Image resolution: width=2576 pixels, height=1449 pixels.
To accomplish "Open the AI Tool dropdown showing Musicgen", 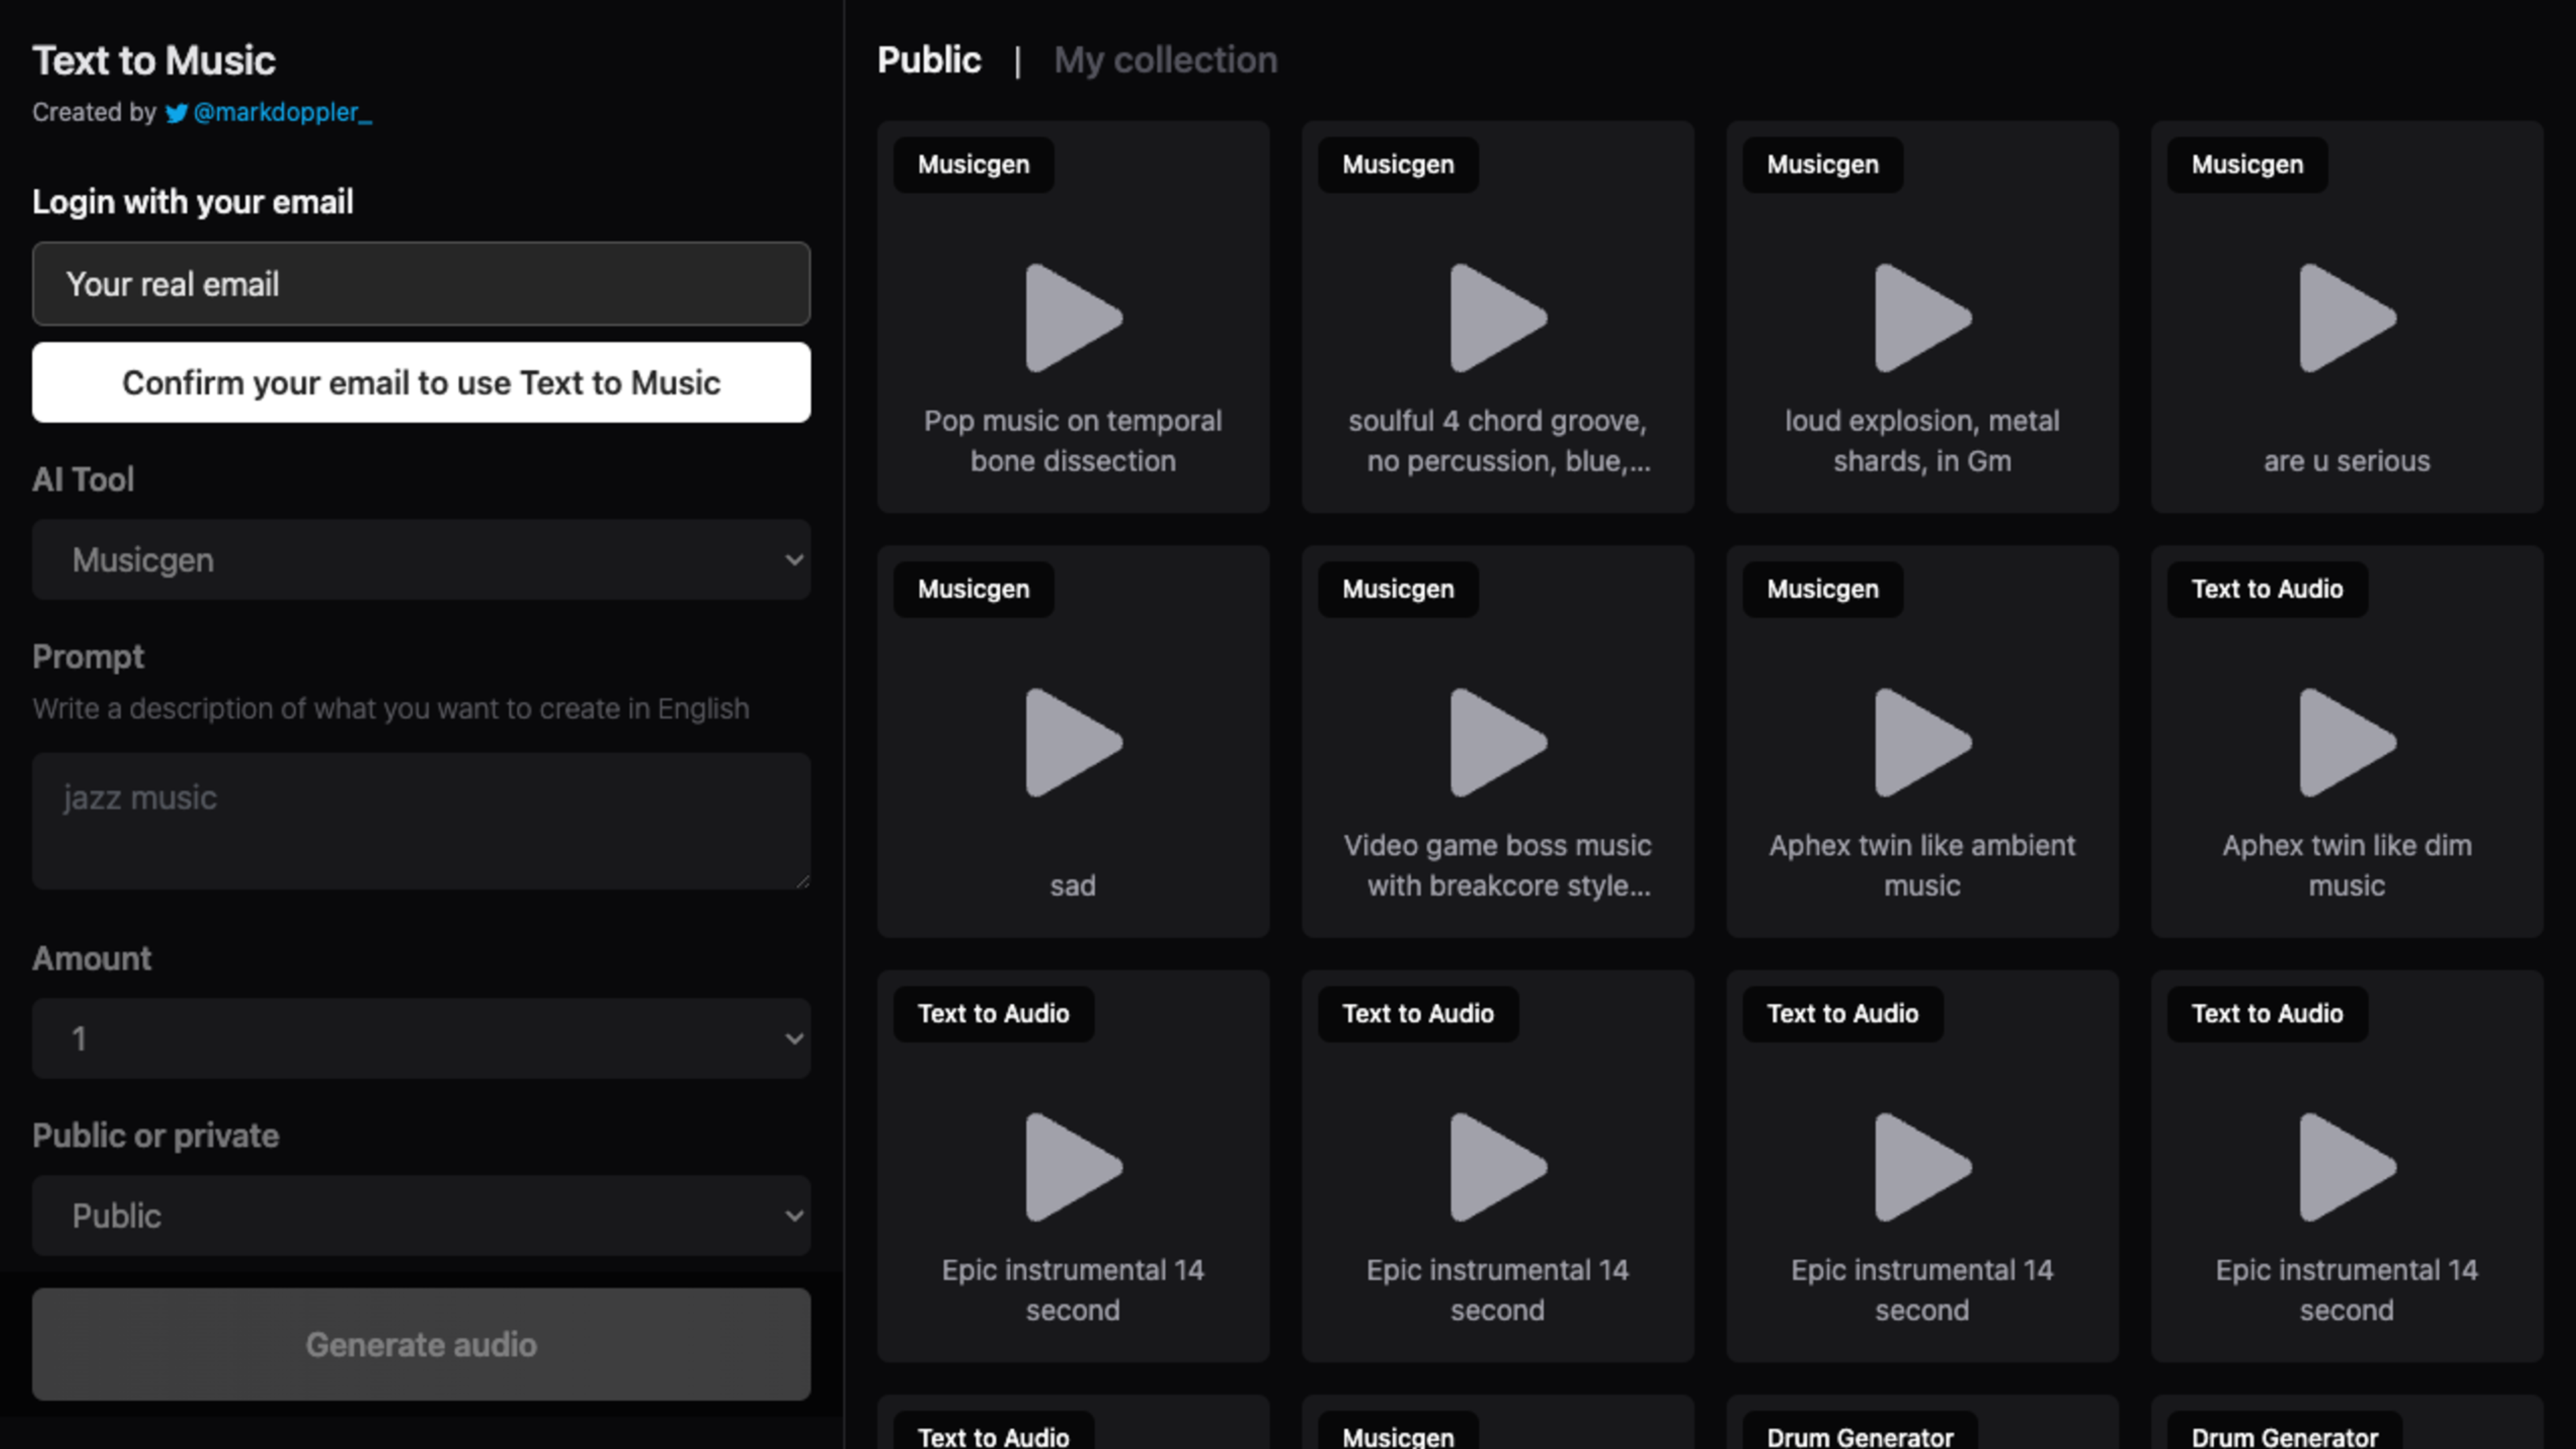I will (x=421, y=560).
